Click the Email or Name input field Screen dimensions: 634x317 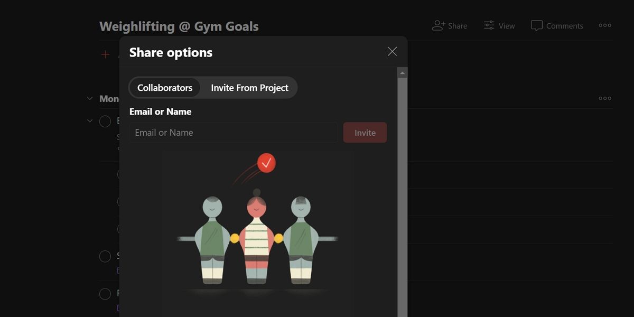233,132
